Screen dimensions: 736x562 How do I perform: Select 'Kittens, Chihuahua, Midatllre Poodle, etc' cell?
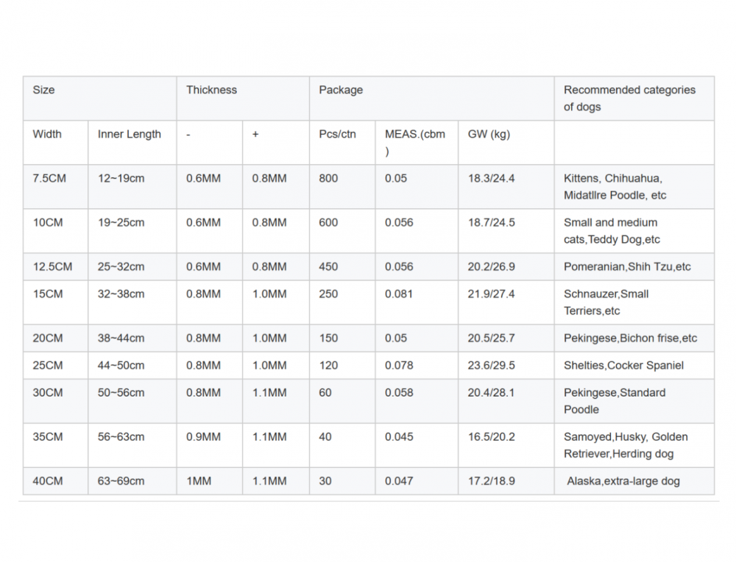[x=634, y=187]
